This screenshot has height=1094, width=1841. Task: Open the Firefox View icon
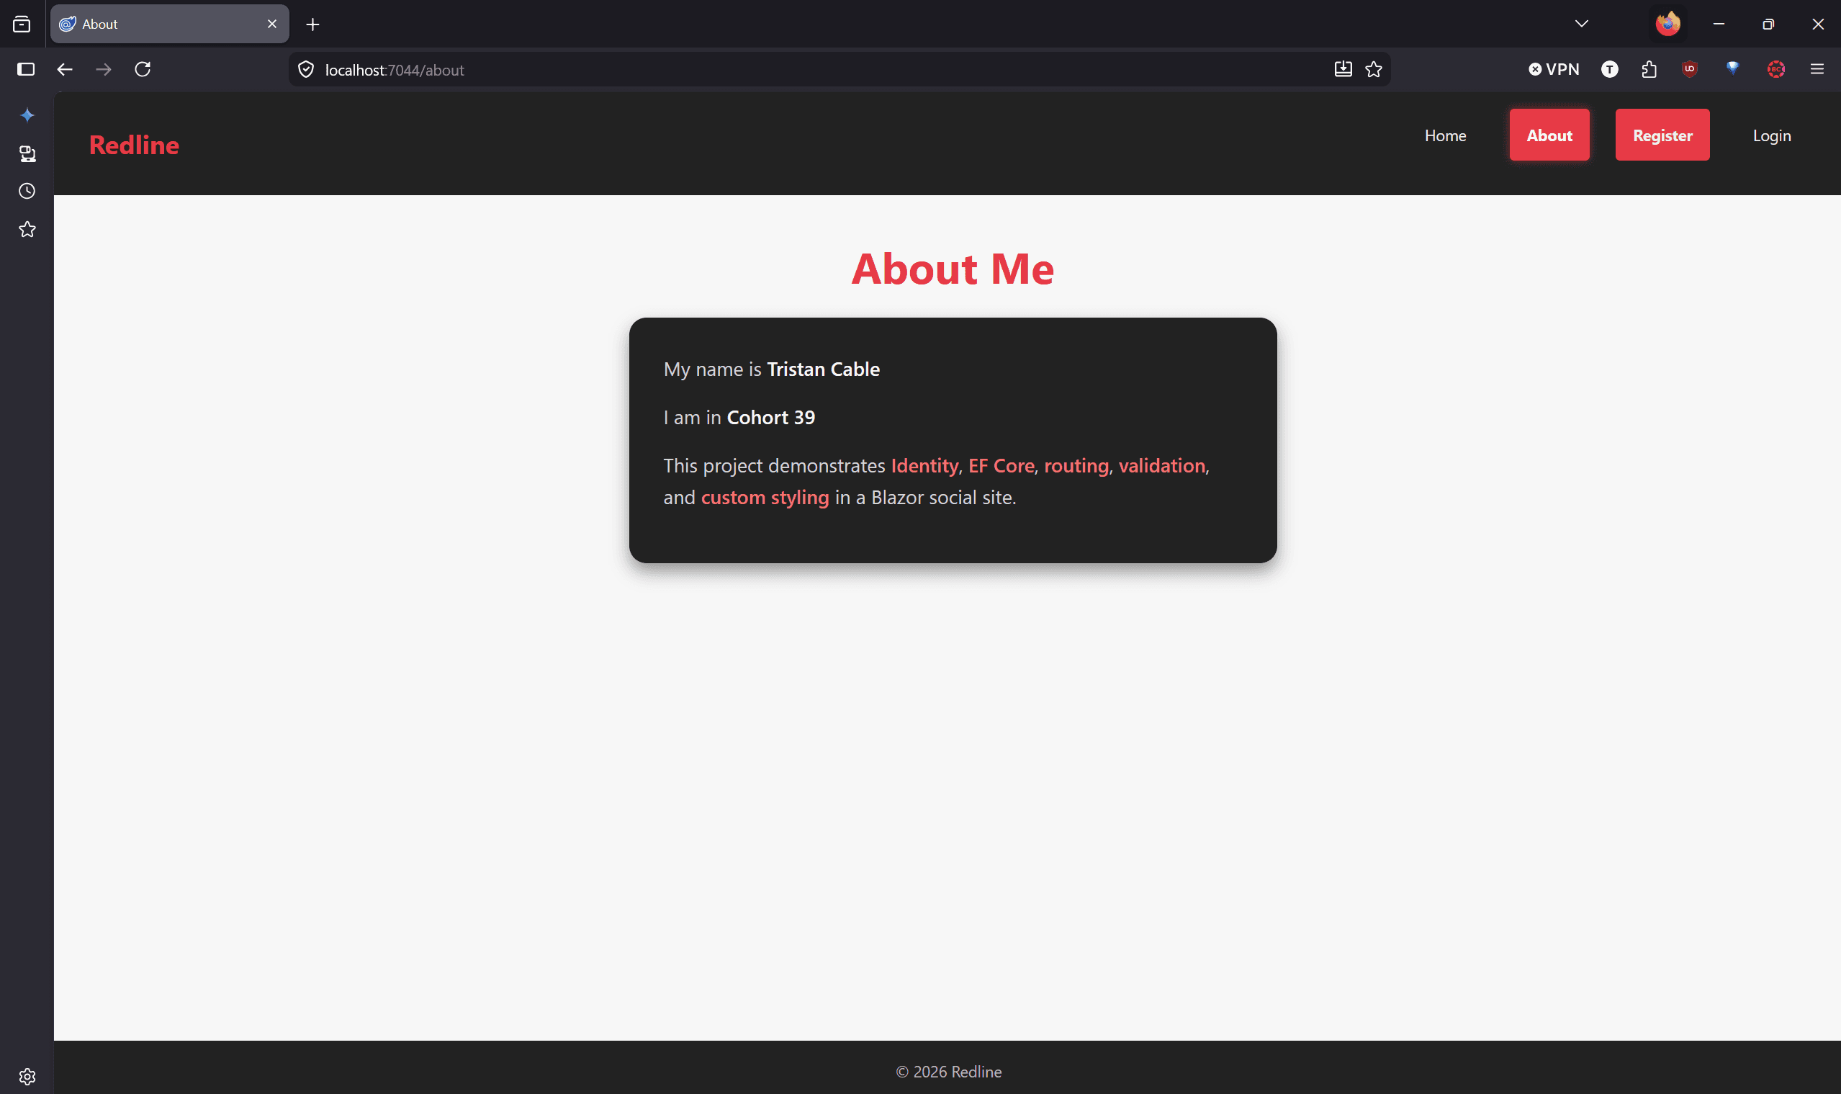(x=22, y=24)
